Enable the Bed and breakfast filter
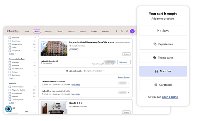The image size is (197, 121). (10, 69)
